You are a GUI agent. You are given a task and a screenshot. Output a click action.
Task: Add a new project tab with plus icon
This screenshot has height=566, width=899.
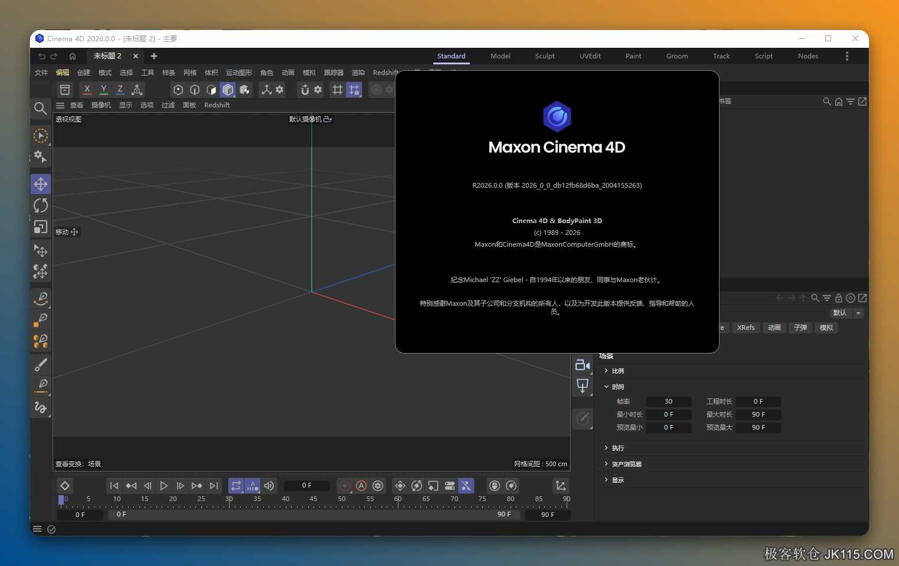click(154, 56)
